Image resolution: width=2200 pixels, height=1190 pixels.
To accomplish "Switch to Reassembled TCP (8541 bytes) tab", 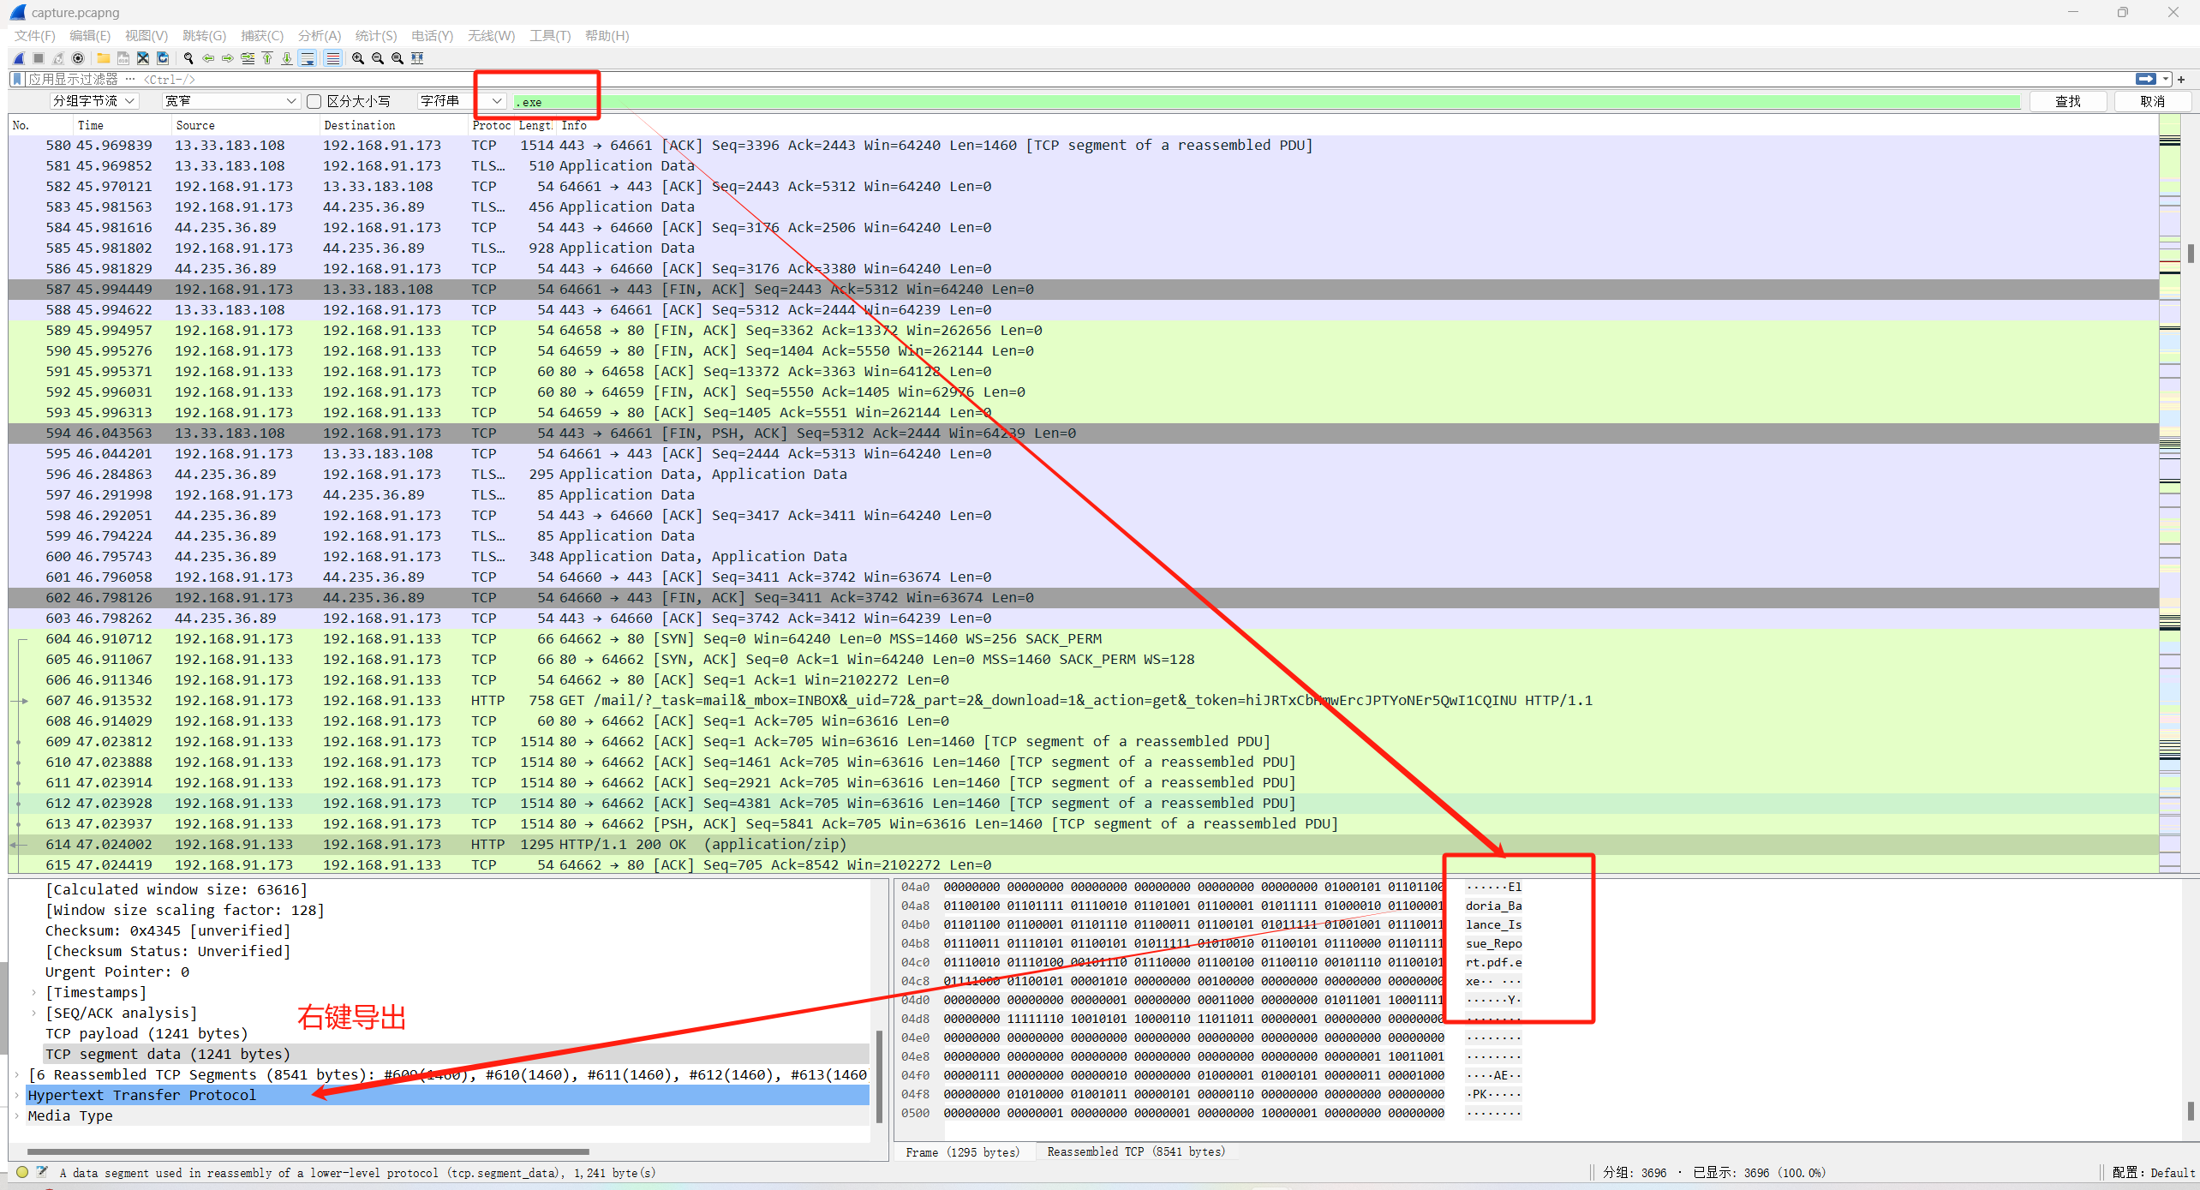I will coord(1136,1151).
